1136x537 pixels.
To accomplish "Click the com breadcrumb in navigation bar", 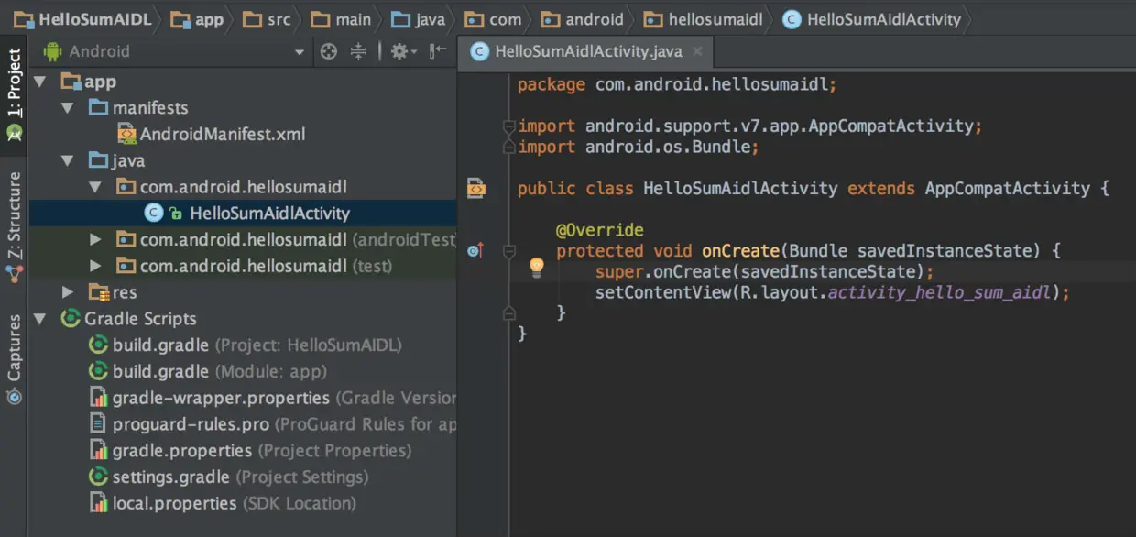I will [493, 18].
